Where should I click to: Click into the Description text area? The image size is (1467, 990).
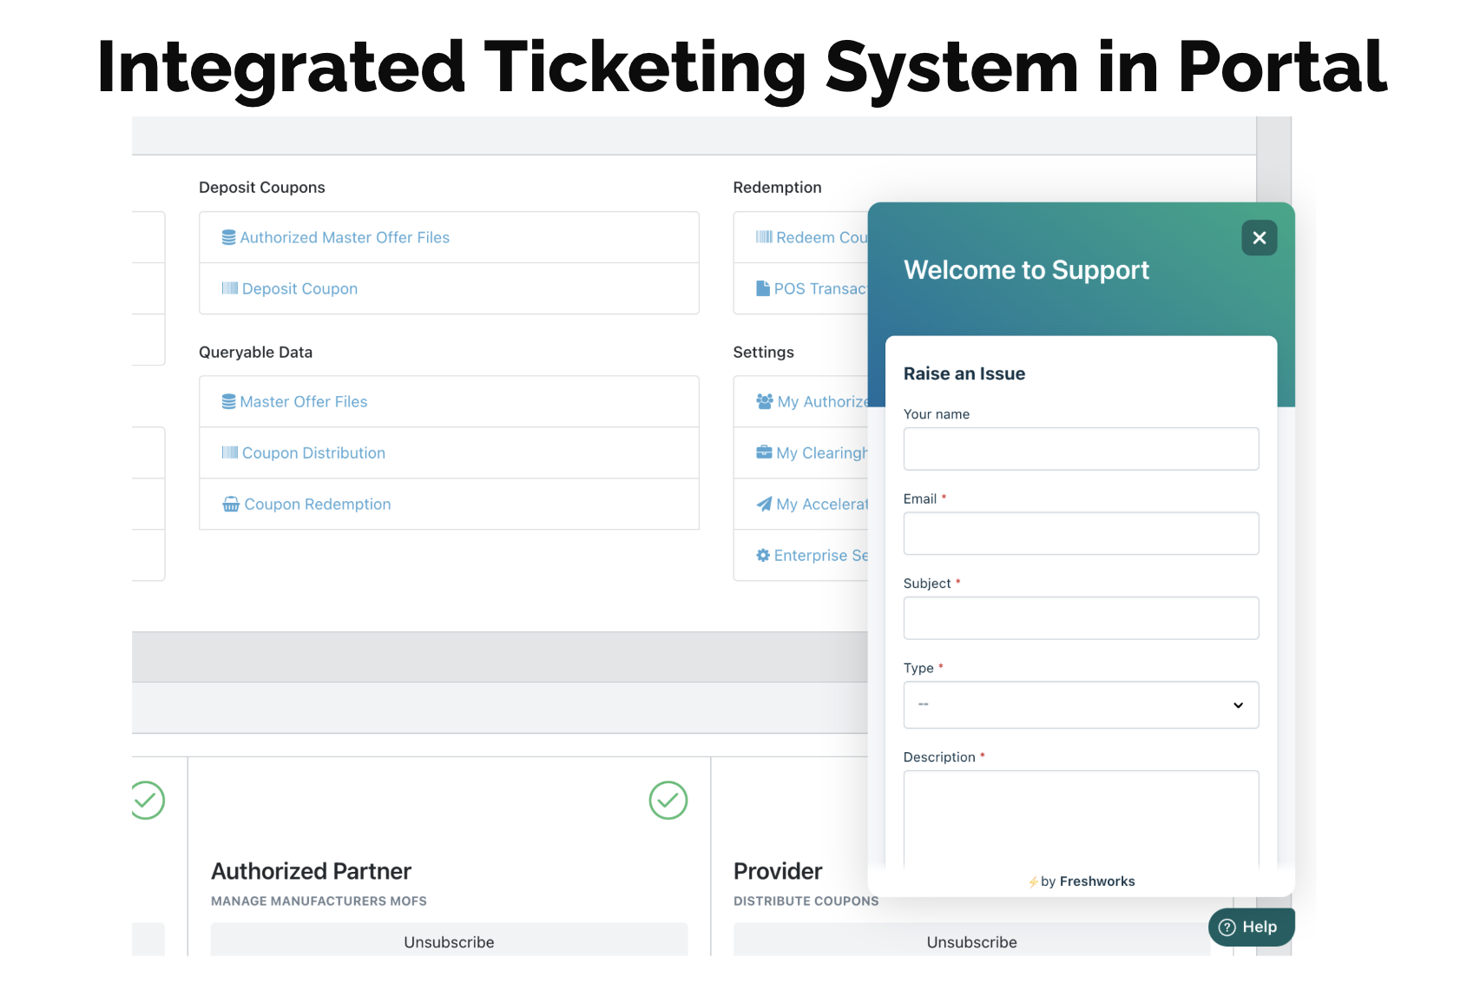1080,816
